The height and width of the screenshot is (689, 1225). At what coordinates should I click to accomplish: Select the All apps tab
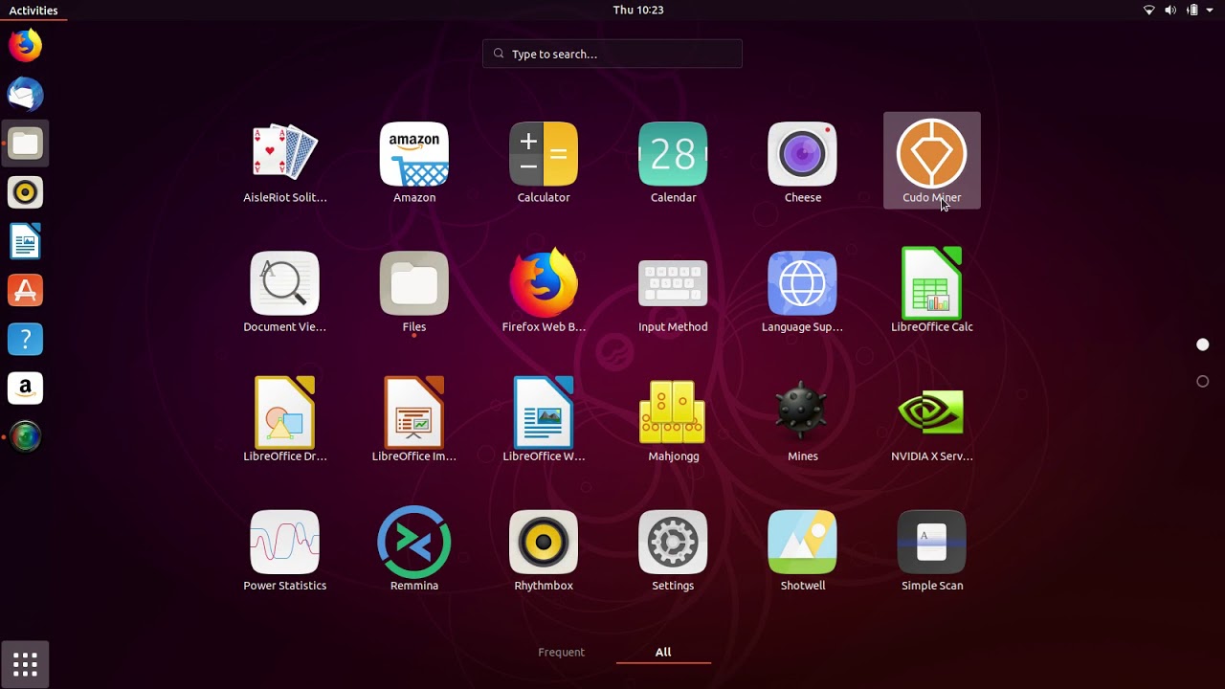click(x=663, y=652)
